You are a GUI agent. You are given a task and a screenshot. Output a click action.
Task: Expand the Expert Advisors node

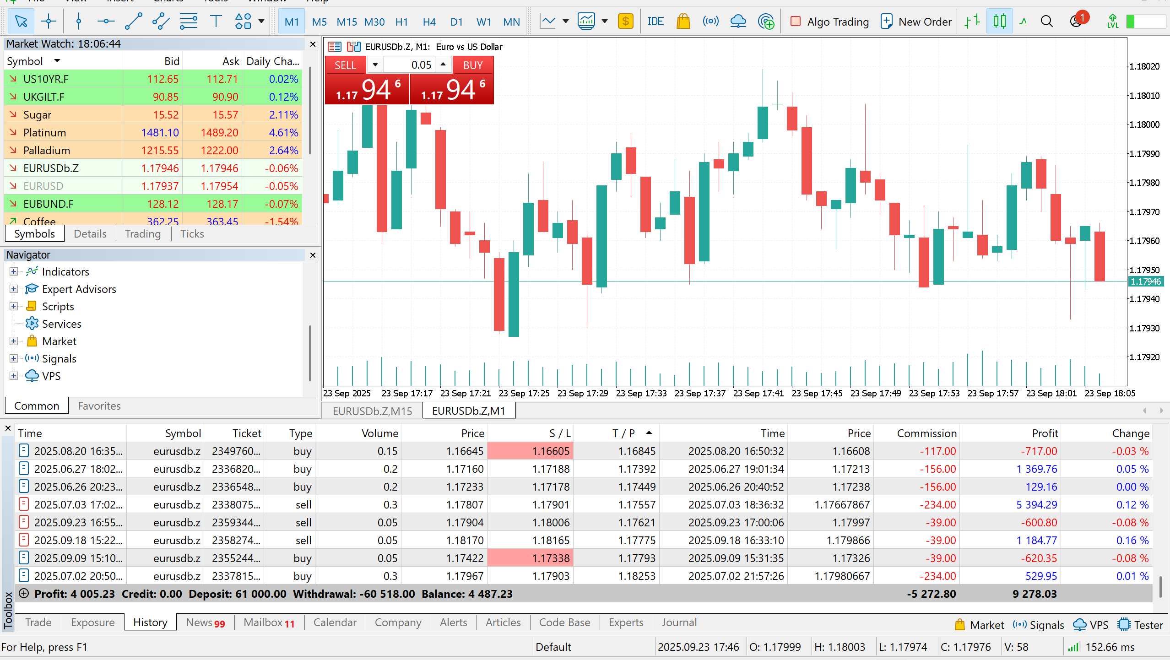[x=14, y=289]
